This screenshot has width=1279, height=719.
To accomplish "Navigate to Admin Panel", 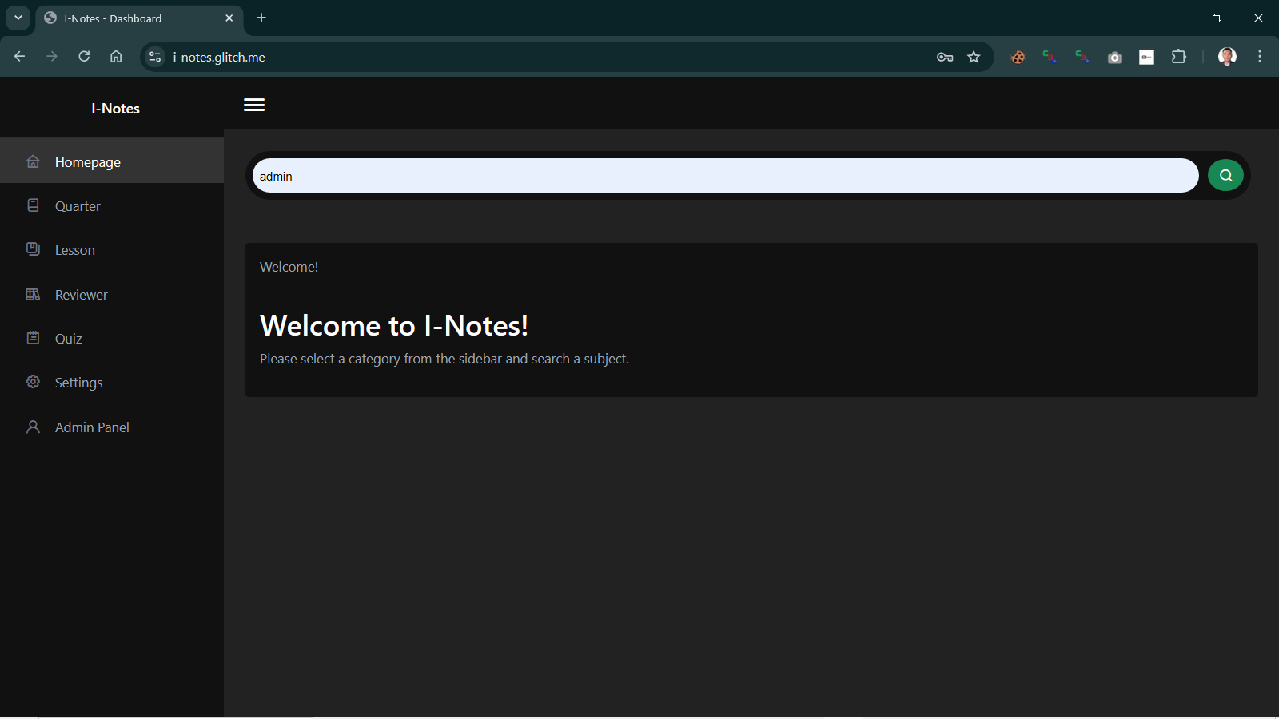I will 112,427.
